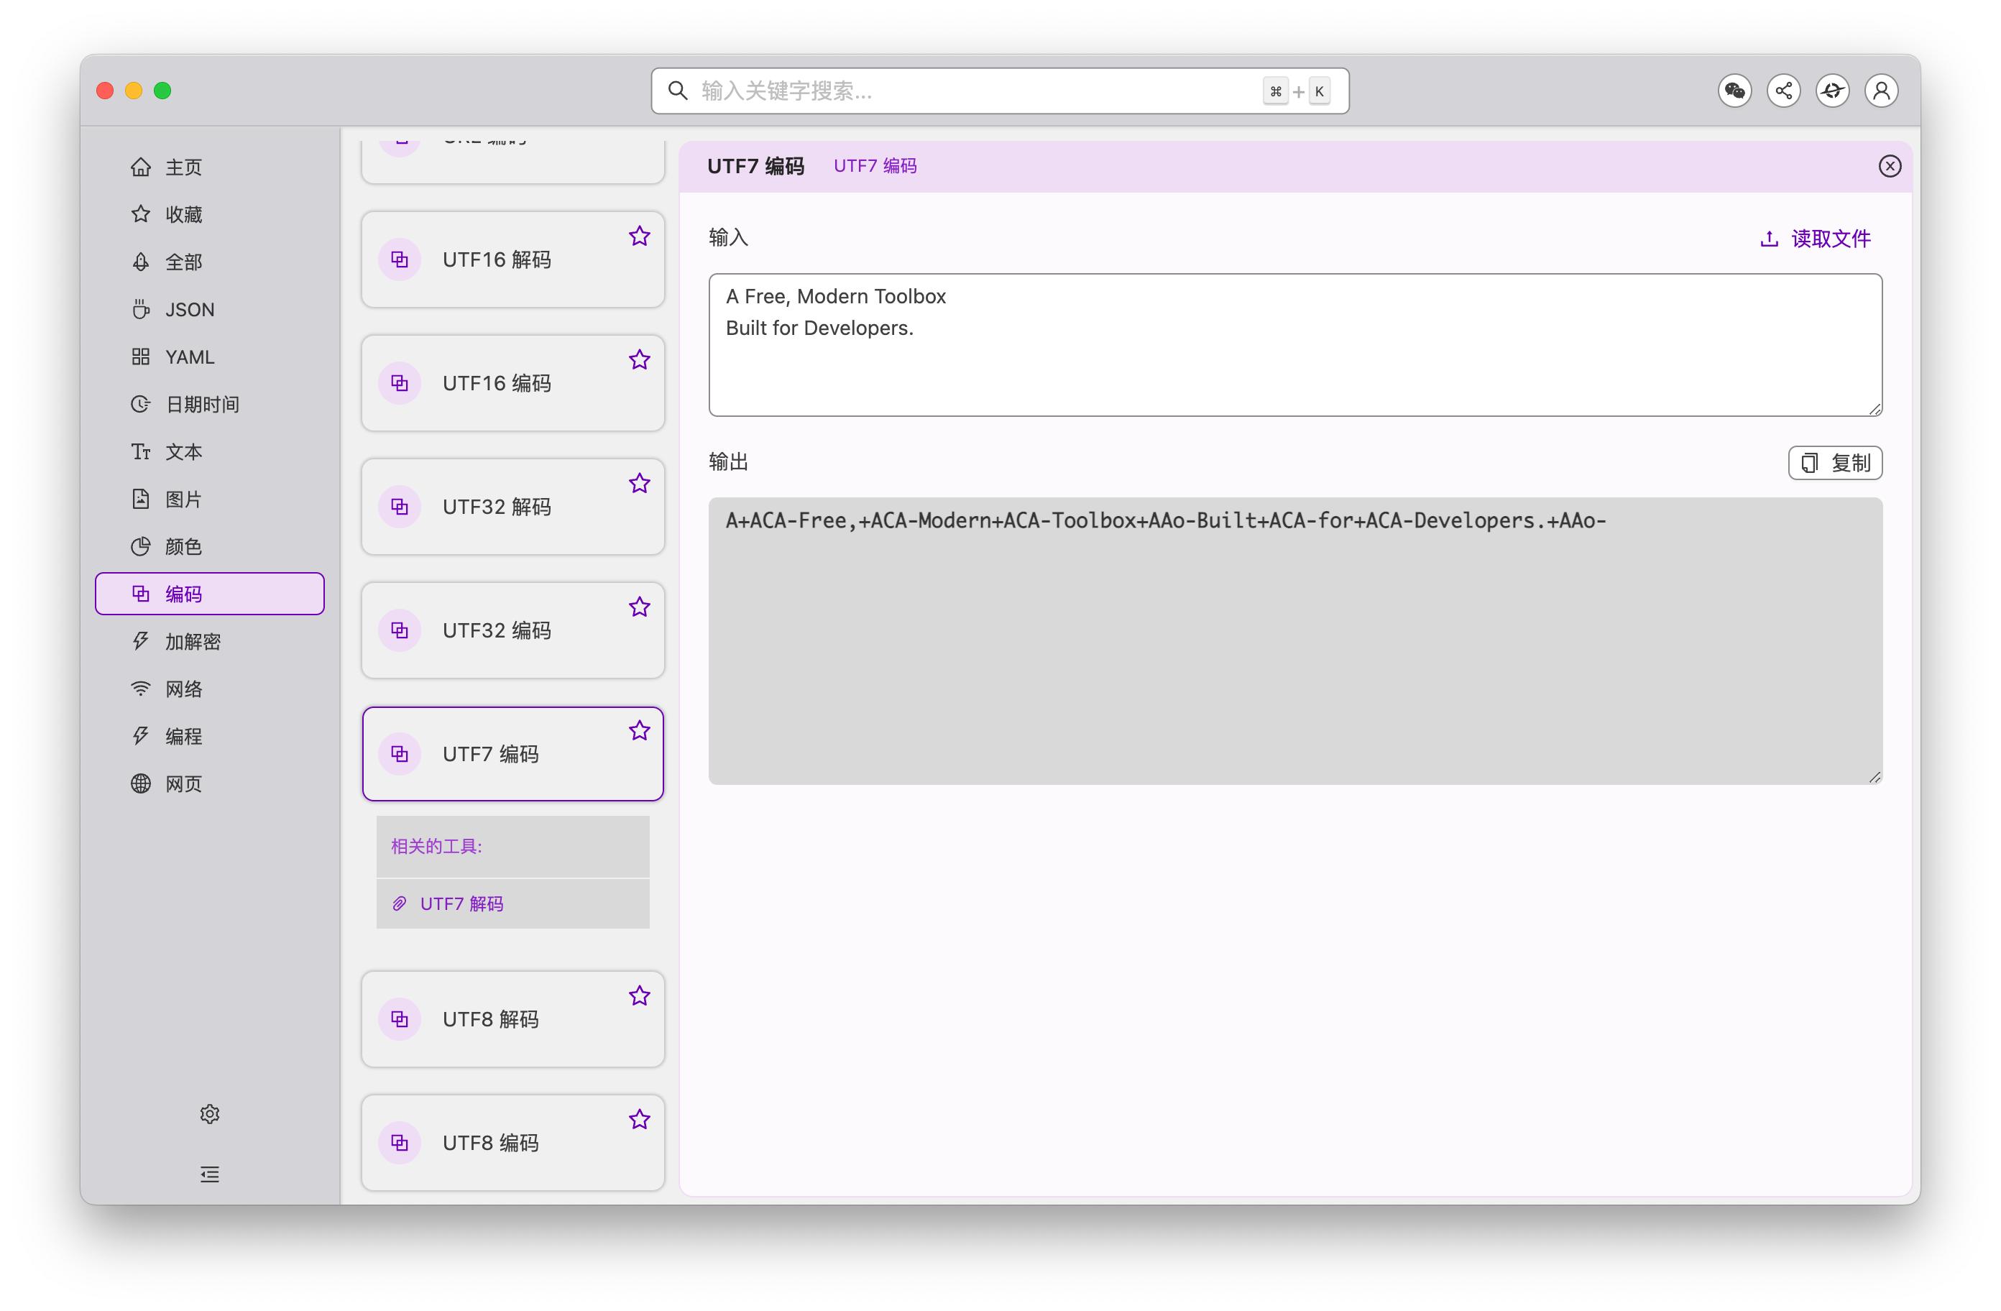Open 网络 category
The height and width of the screenshot is (1311, 2001).
pyautogui.click(x=209, y=689)
